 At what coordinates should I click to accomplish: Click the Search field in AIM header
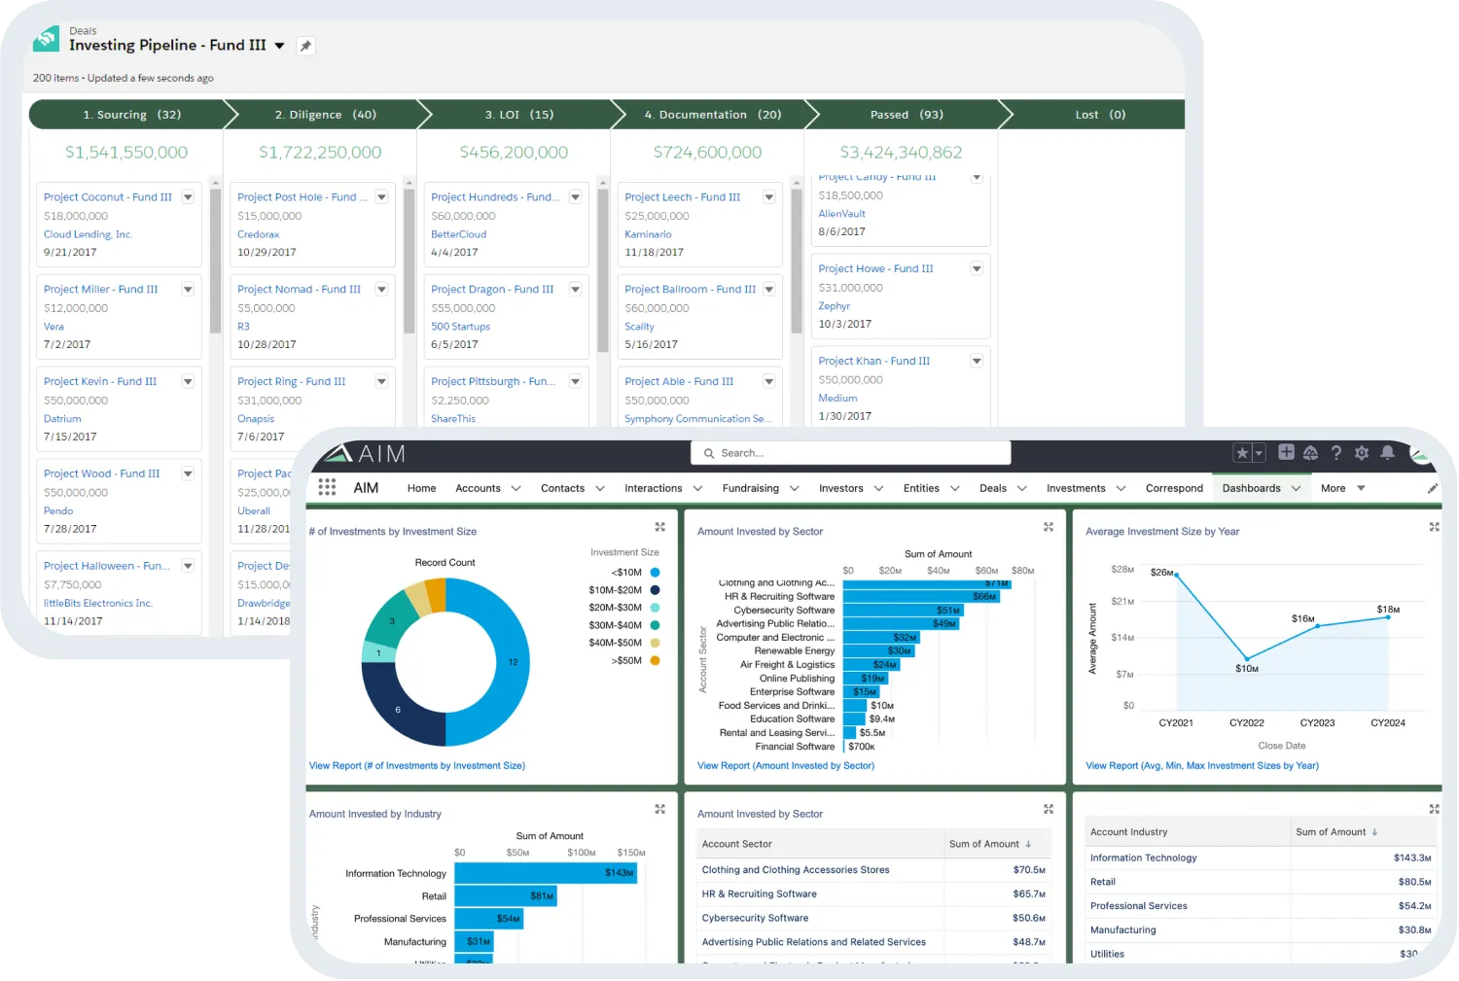coord(851,453)
